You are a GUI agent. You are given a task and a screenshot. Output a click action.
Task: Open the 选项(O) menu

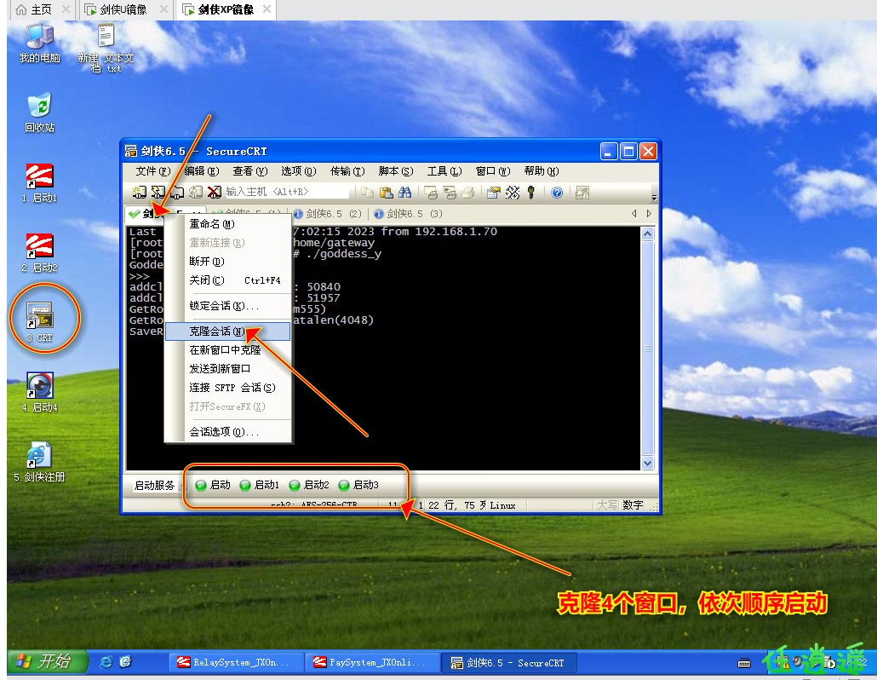click(x=299, y=171)
